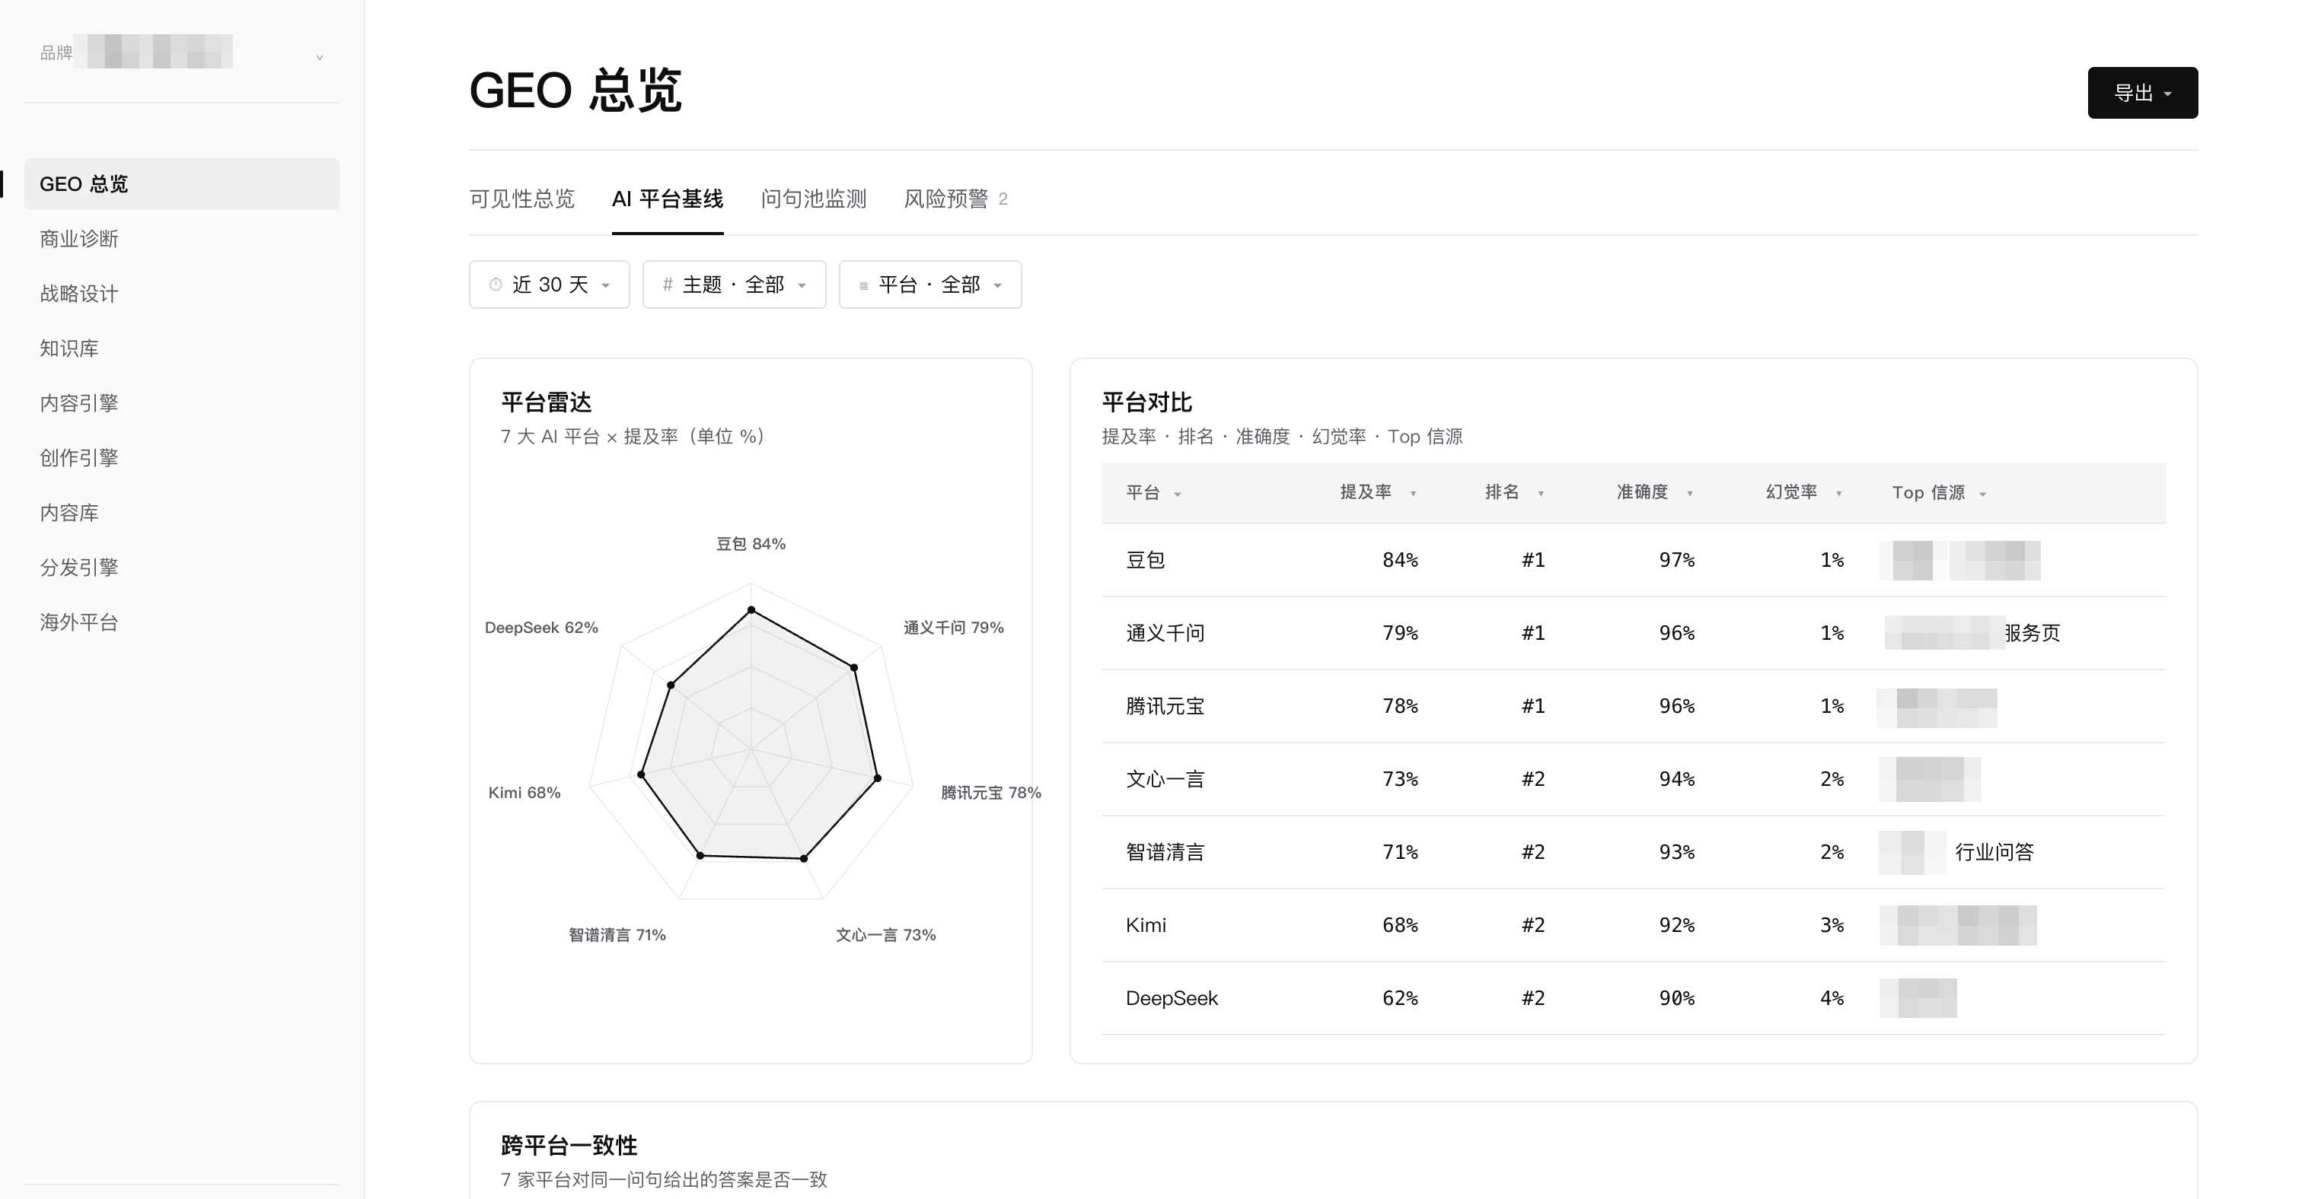This screenshot has height=1199, width=2302.
Task: Sort table by 排名 column
Action: 1515,493
